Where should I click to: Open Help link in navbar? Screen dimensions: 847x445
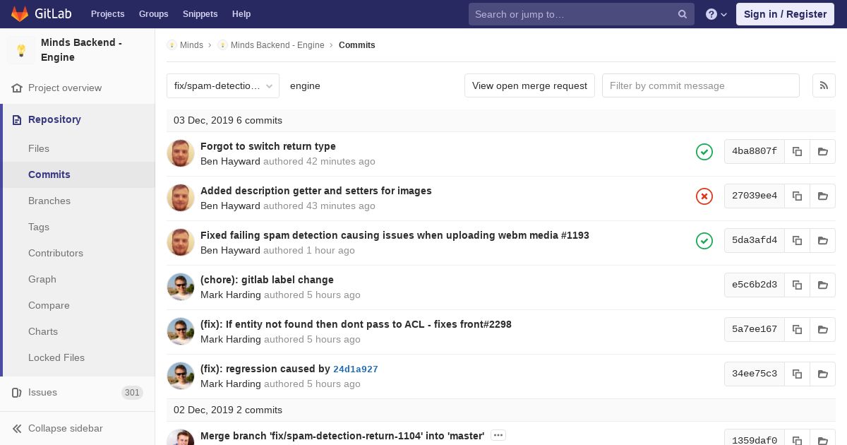241,14
